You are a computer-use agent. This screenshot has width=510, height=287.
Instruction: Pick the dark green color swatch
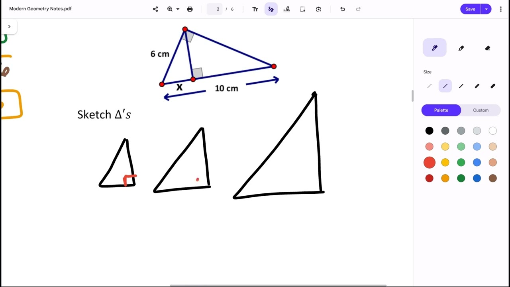(461, 179)
